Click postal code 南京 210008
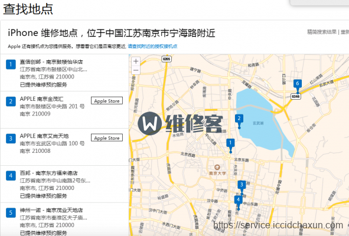 coord(35,151)
